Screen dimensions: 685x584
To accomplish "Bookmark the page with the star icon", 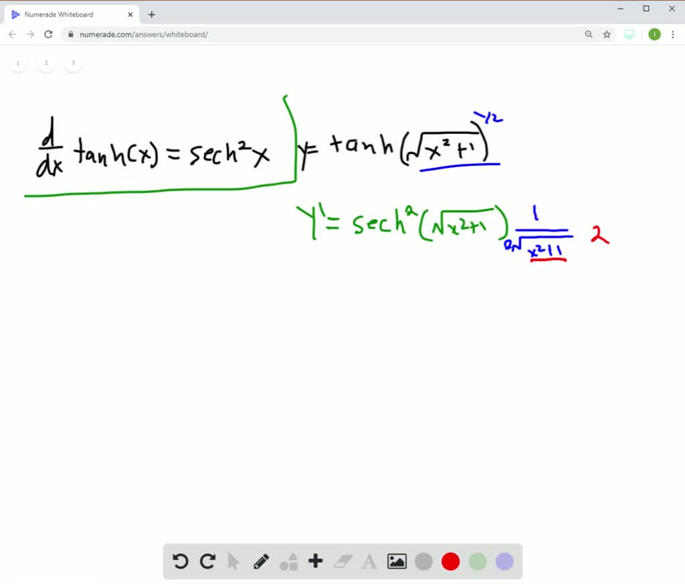I will [x=606, y=34].
